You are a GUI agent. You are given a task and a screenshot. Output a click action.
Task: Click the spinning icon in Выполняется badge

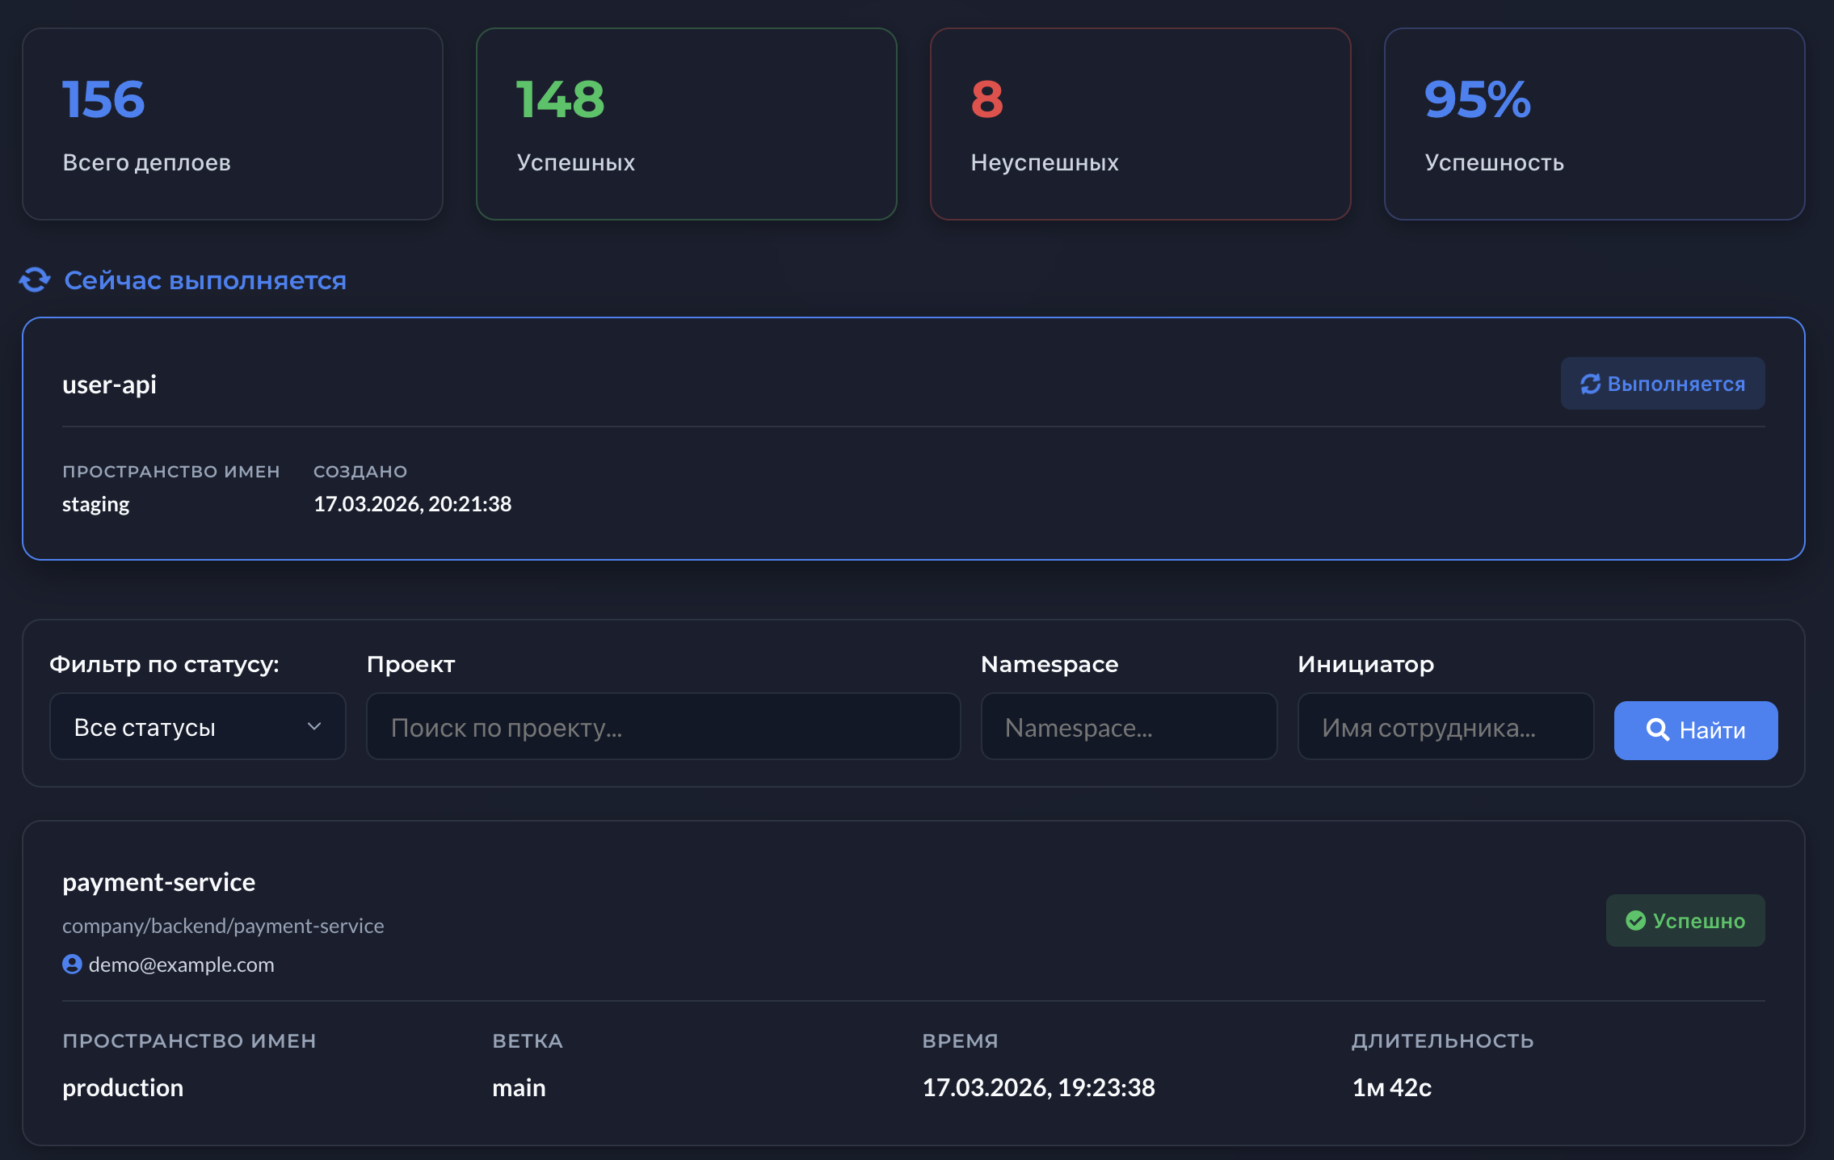pos(1590,384)
